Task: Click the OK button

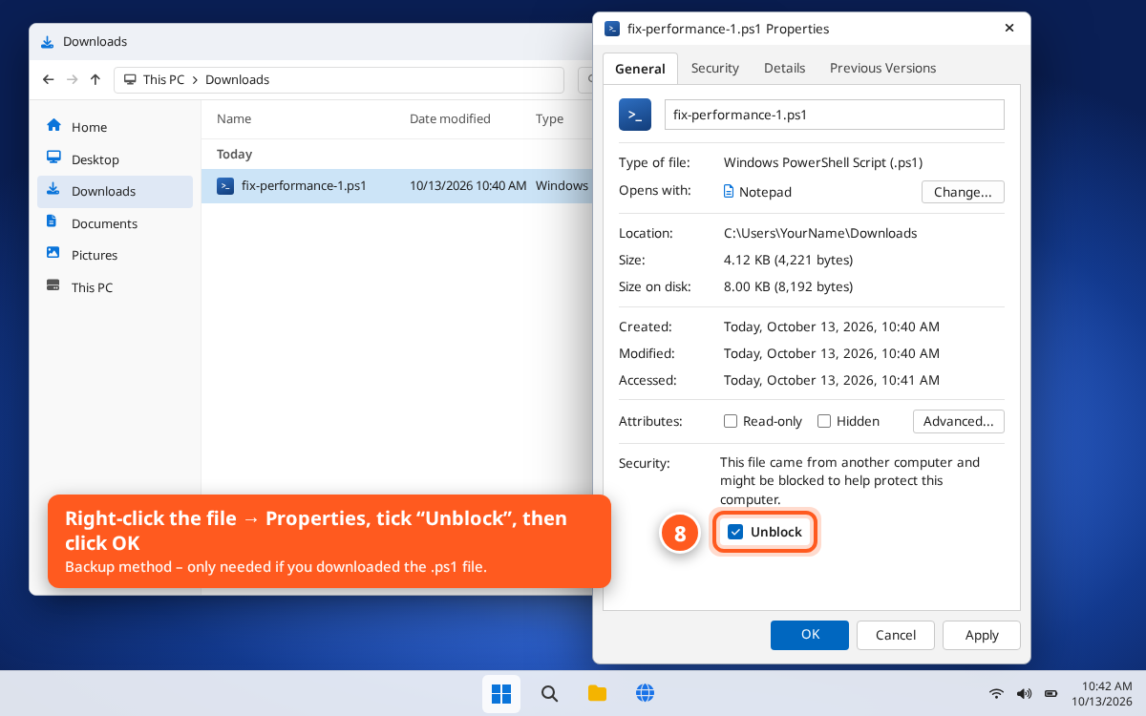Action: [x=810, y=635]
